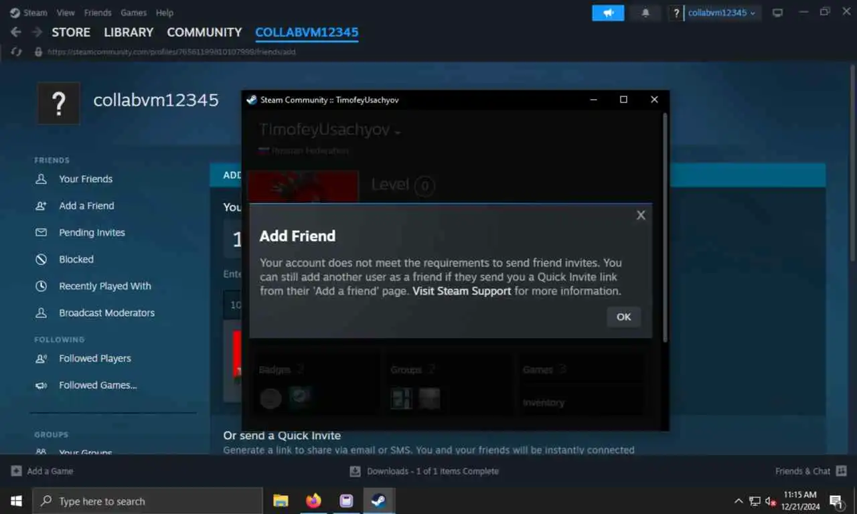
Task: Open Friends & Chat
Action: click(811, 471)
